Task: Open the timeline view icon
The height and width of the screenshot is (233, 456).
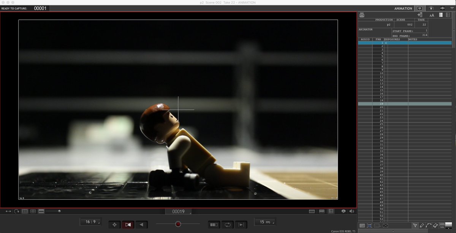Action: point(312,211)
